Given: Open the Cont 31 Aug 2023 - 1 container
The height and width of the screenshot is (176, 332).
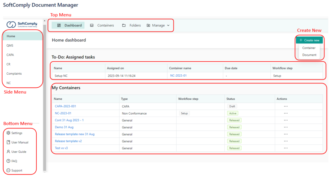Looking at the screenshot, I should tap(69, 120).
